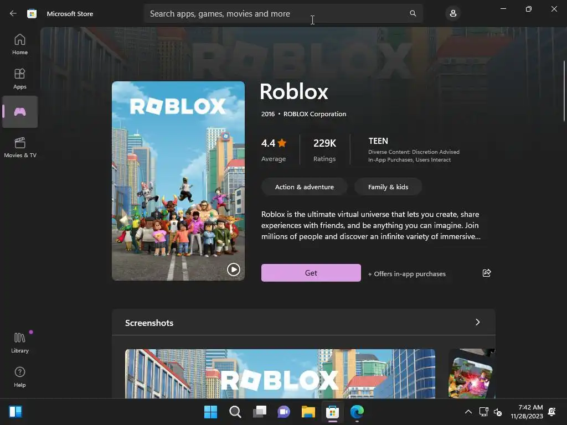Screen dimensions: 567x425
Task: Click the 4.4 average star rating
Action: [x=274, y=149]
